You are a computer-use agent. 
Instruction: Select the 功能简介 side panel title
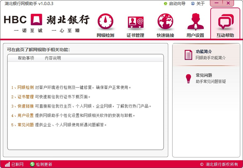204,51
